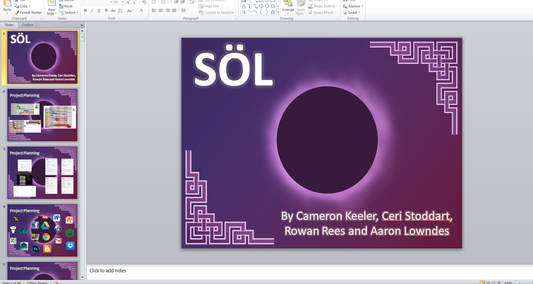The image size is (533, 284).
Task: Insert the right arrow shape
Action: tap(261, 6)
